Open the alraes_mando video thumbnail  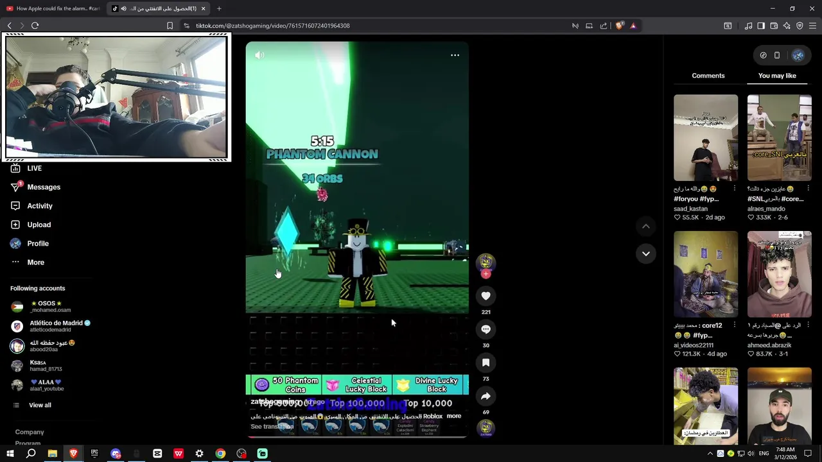779,138
